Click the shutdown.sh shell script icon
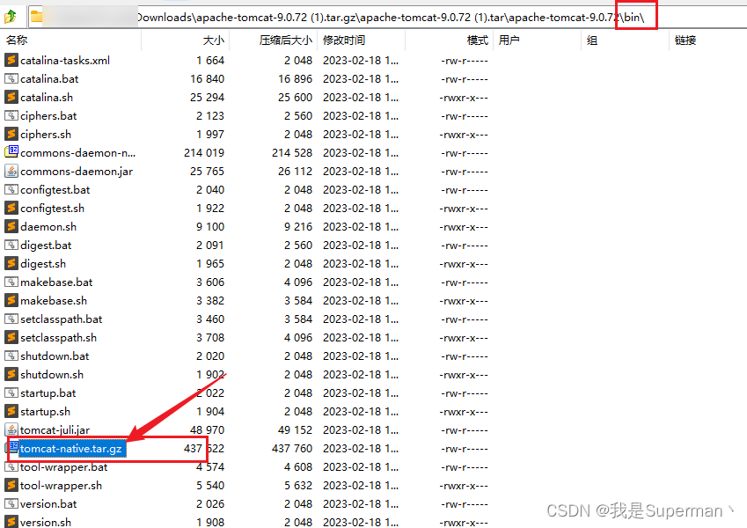Image resolution: width=747 pixels, height=528 pixels. (10, 374)
